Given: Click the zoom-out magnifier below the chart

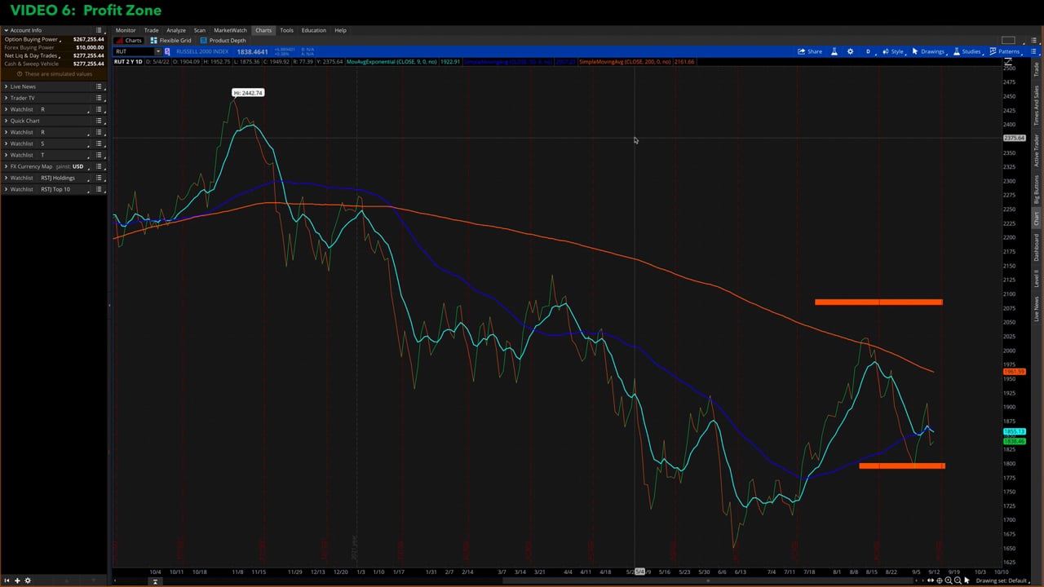Looking at the screenshot, I should click(958, 580).
